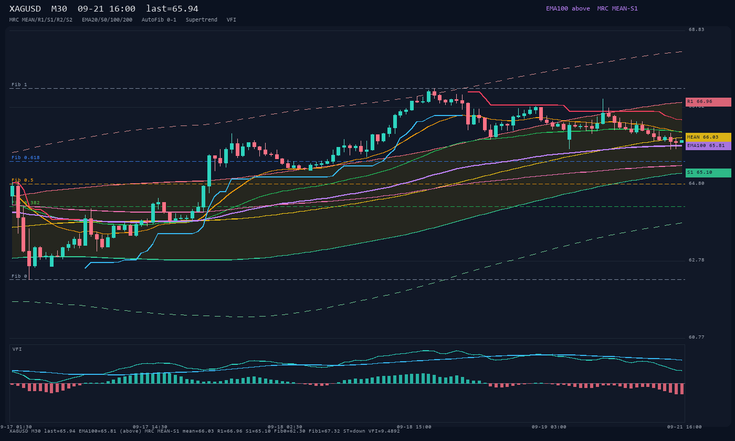Click the XAGUSD symbol in the chart title

pos(25,9)
